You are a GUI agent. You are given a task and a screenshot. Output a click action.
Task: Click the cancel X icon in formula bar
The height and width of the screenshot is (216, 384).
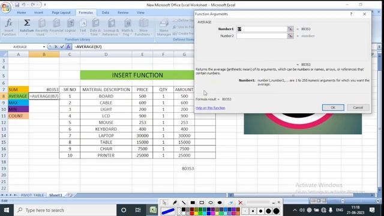[x=56, y=47]
